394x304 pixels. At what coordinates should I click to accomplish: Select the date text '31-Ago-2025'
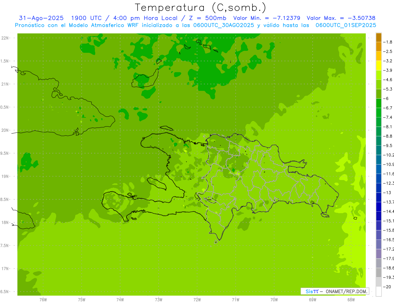pos(41,18)
